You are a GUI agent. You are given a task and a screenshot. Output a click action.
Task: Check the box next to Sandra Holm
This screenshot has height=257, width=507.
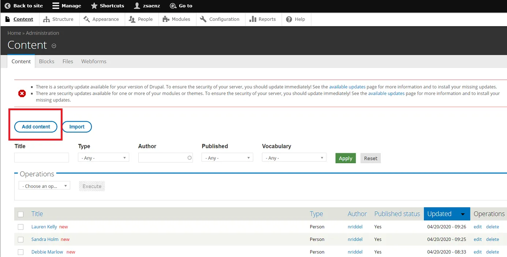pos(20,239)
